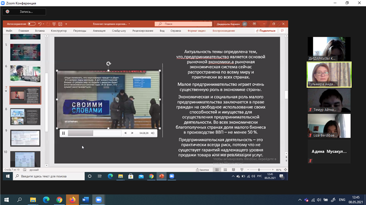Viewport: 366px width, 205px height.
Task: Click the Undo arrow icon
Action: click(x=40, y=24)
